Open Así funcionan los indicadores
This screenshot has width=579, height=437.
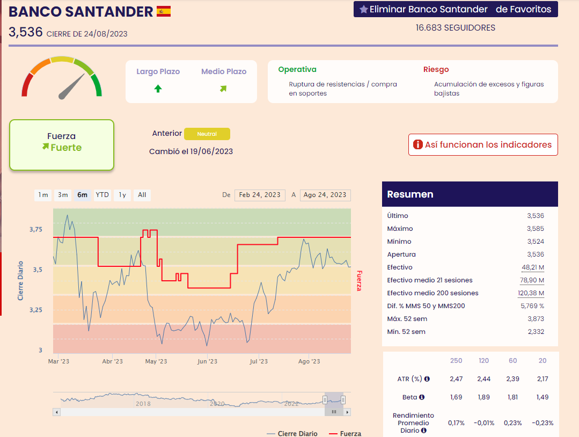tap(483, 144)
